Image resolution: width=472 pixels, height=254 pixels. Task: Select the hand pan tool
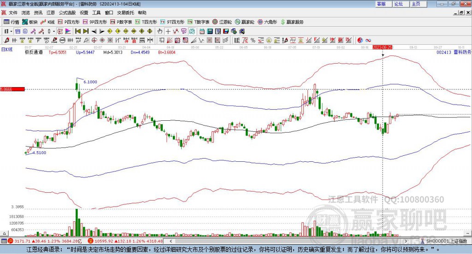coord(160,31)
